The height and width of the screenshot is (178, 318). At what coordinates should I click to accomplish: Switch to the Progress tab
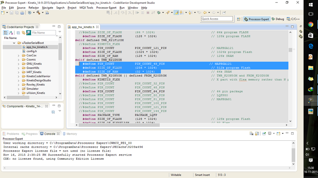[x=30, y=134]
